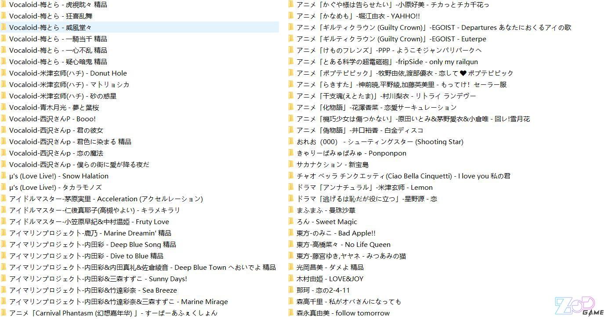608x319 pixels.
Task: Click folder icon beside Vocaloid-梅とら - 威風堂々
Action: click(x=4, y=27)
